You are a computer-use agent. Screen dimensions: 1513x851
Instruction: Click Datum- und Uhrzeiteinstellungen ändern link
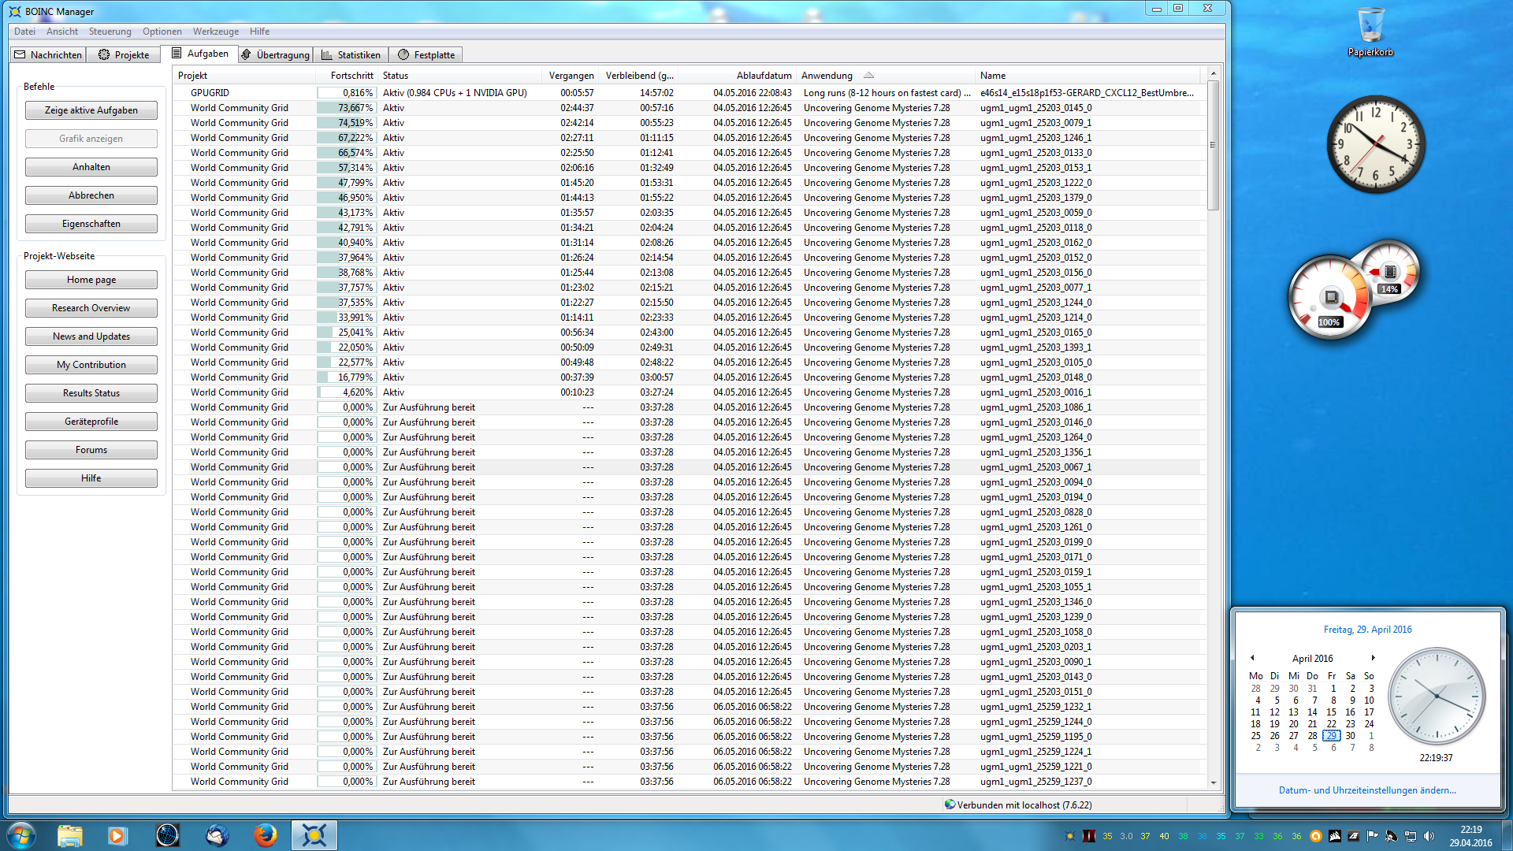tap(1367, 790)
